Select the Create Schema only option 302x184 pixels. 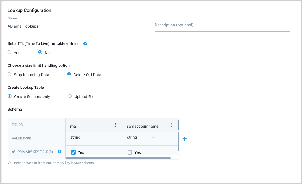pos(9,96)
